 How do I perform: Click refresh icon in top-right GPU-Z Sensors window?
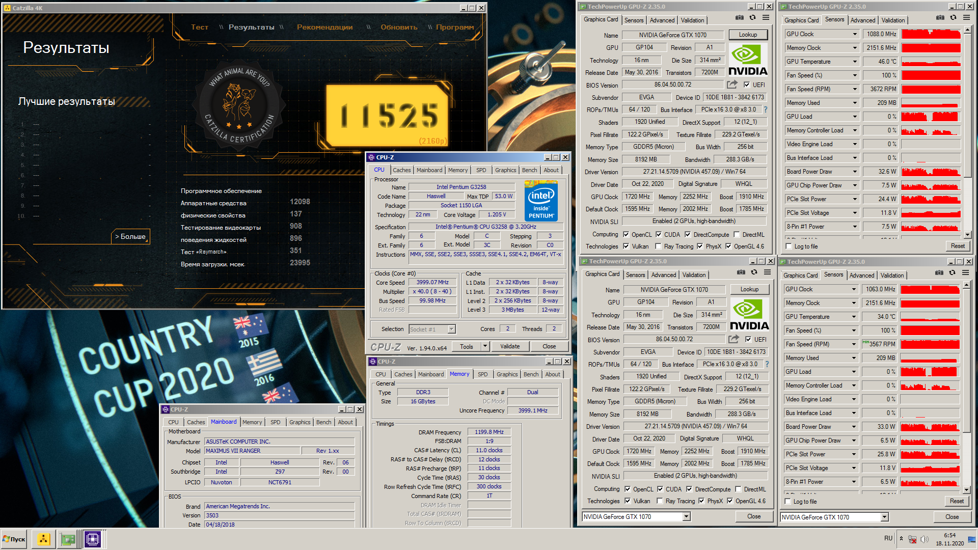point(953,18)
